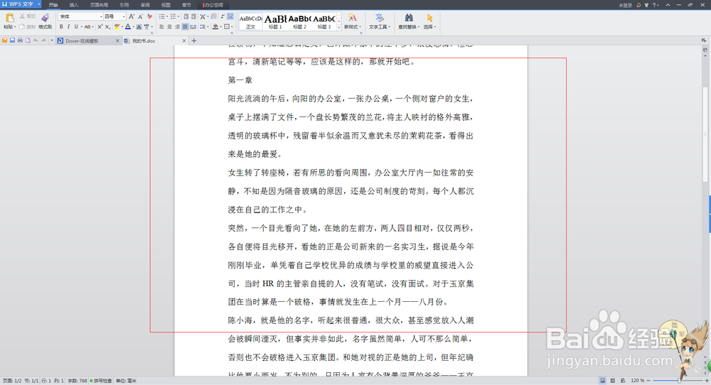This screenshot has width=711, height=385.
Task: Click the font color A swatch
Action: (x=128, y=27)
